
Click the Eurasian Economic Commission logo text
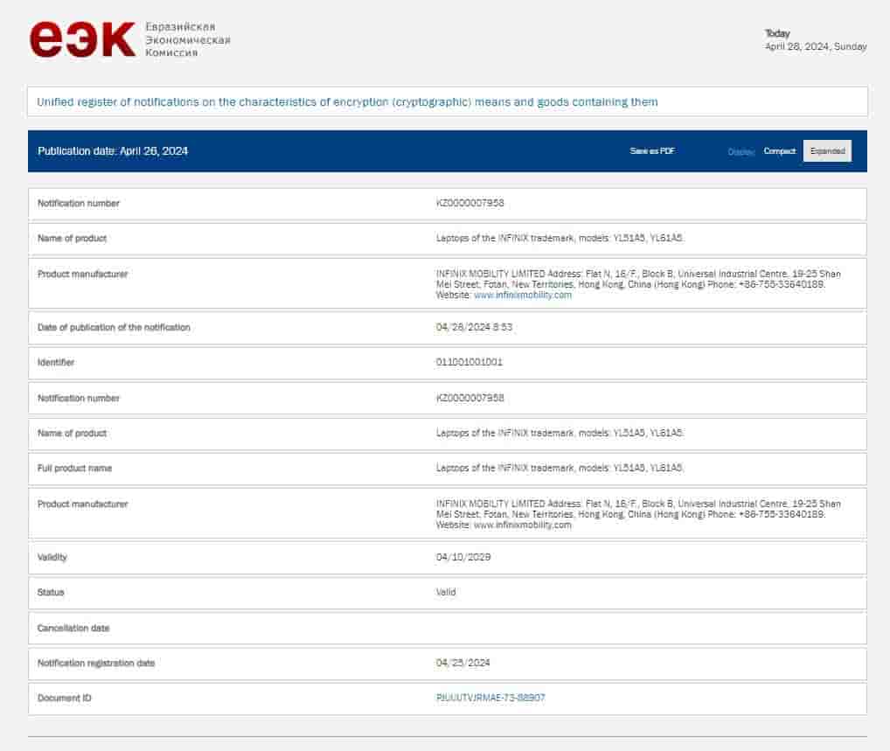click(x=187, y=40)
